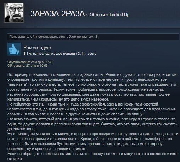The height and width of the screenshot is (162, 180).
Task: Open the ЗАРАЗА-2РАЗА profile name link
Action: [58, 14]
